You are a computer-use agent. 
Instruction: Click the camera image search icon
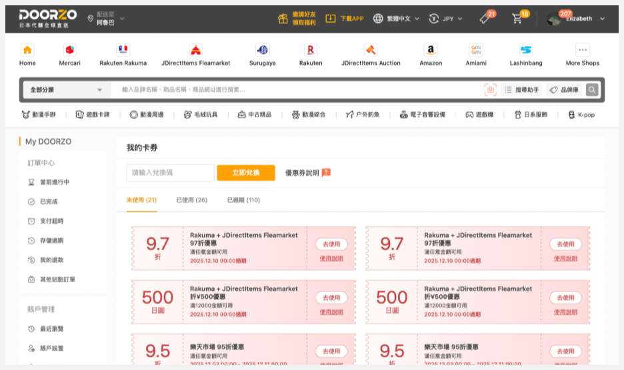(x=490, y=90)
